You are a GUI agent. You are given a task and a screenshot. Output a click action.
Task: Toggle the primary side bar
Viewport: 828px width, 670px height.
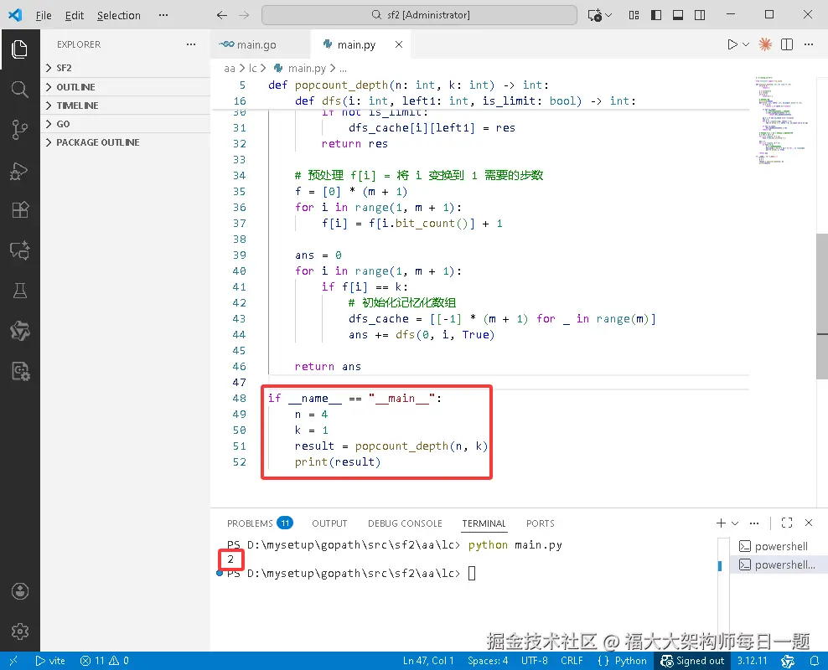tap(656, 15)
